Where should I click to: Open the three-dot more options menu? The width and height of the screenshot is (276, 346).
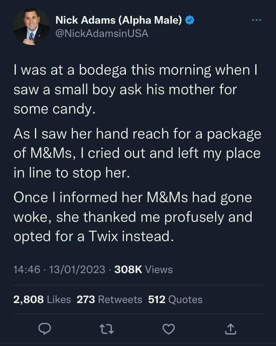click(257, 20)
